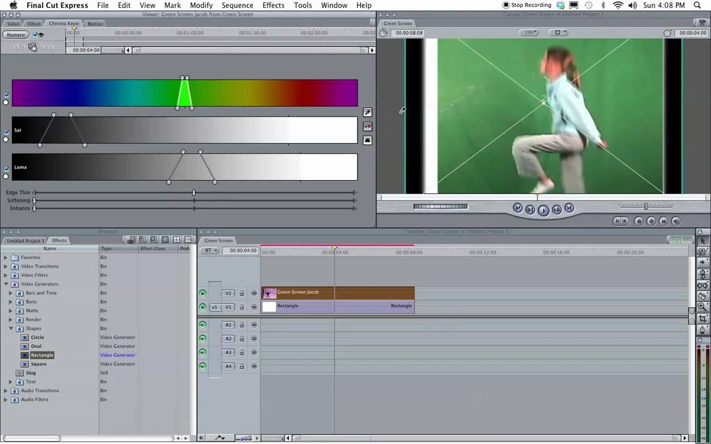711x444 pixels.
Task: Mute audio track A2
Action: 202,339
